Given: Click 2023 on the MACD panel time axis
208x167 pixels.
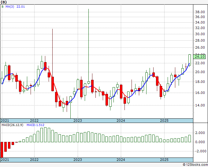Looking at the screenshot, I should 78,160.
